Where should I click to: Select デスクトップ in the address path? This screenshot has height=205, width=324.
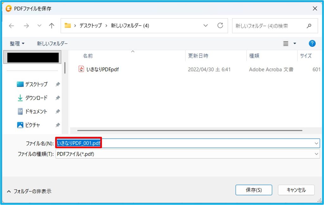pos(91,26)
